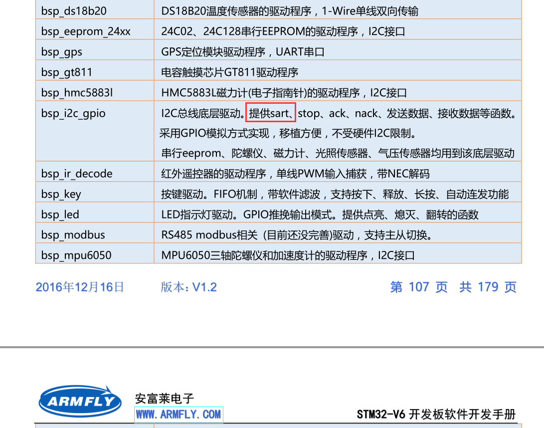Image resolution: width=544 pixels, height=428 pixels.
Task: Click the 24C02、24C128串行EEPROM description
Action: click(283, 31)
